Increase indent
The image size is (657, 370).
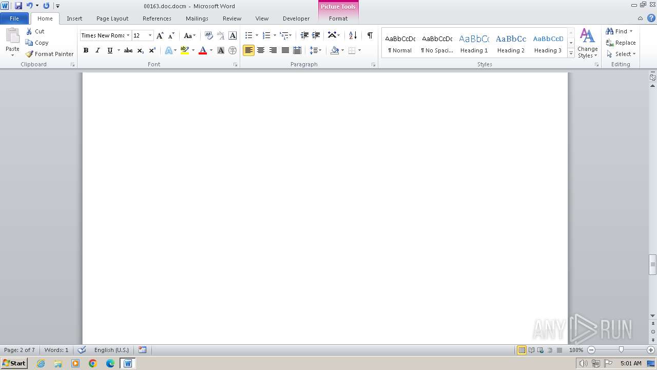tap(316, 35)
